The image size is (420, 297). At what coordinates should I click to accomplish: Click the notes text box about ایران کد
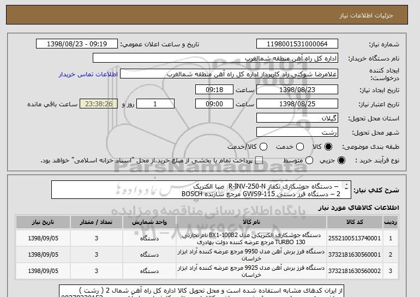pyautogui.click(x=201, y=291)
